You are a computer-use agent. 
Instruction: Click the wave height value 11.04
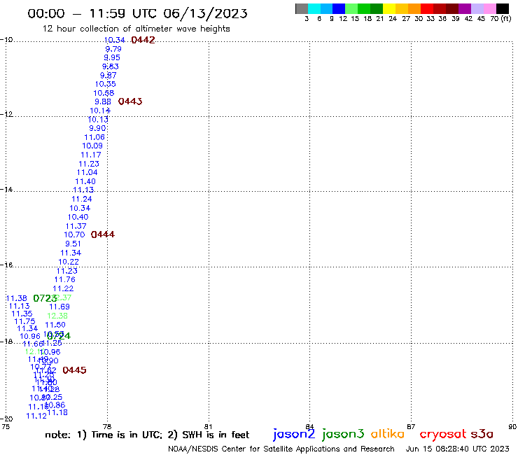click(x=87, y=172)
